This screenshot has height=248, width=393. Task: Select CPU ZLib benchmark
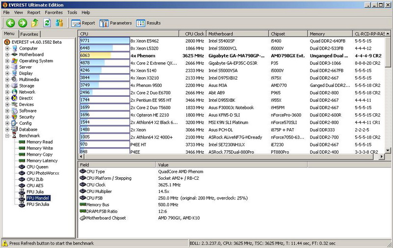pos(35,179)
